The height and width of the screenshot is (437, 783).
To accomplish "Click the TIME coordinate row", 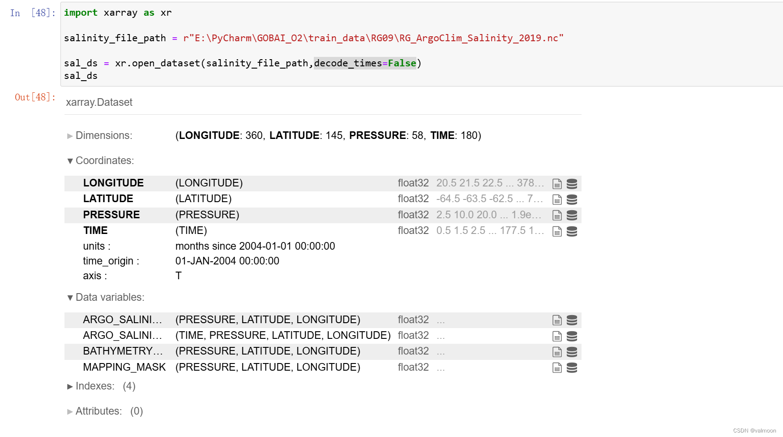I will 95,230.
